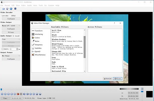Click the Video Output Configure button

(11, 29)
